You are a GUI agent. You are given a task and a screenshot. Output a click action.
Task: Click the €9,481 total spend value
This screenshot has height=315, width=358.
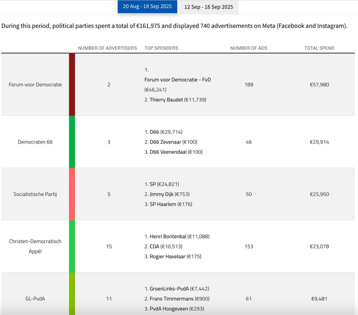(319, 299)
